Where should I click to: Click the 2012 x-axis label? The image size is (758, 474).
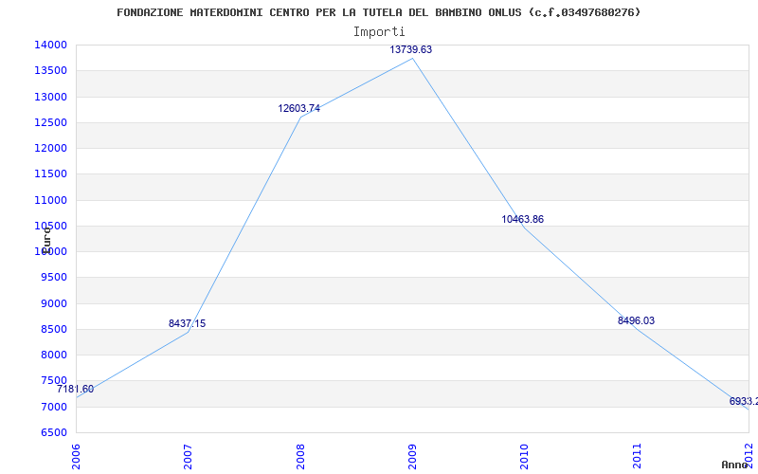(749, 457)
